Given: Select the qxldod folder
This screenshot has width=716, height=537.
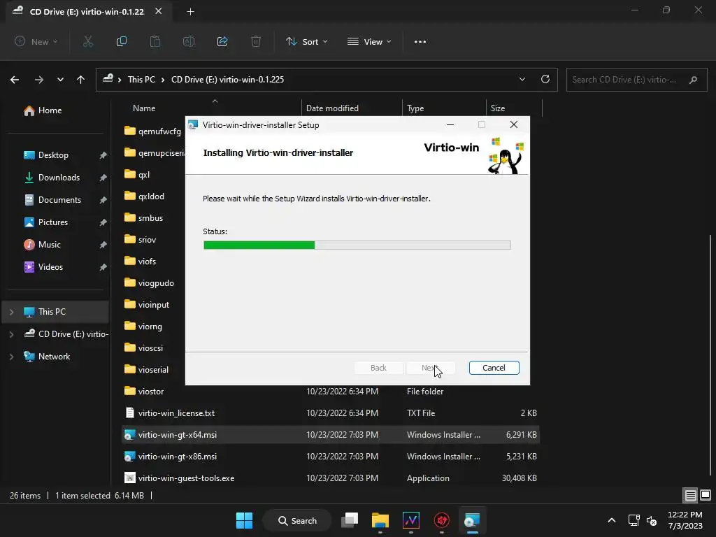Looking at the screenshot, I should pos(151,196).
